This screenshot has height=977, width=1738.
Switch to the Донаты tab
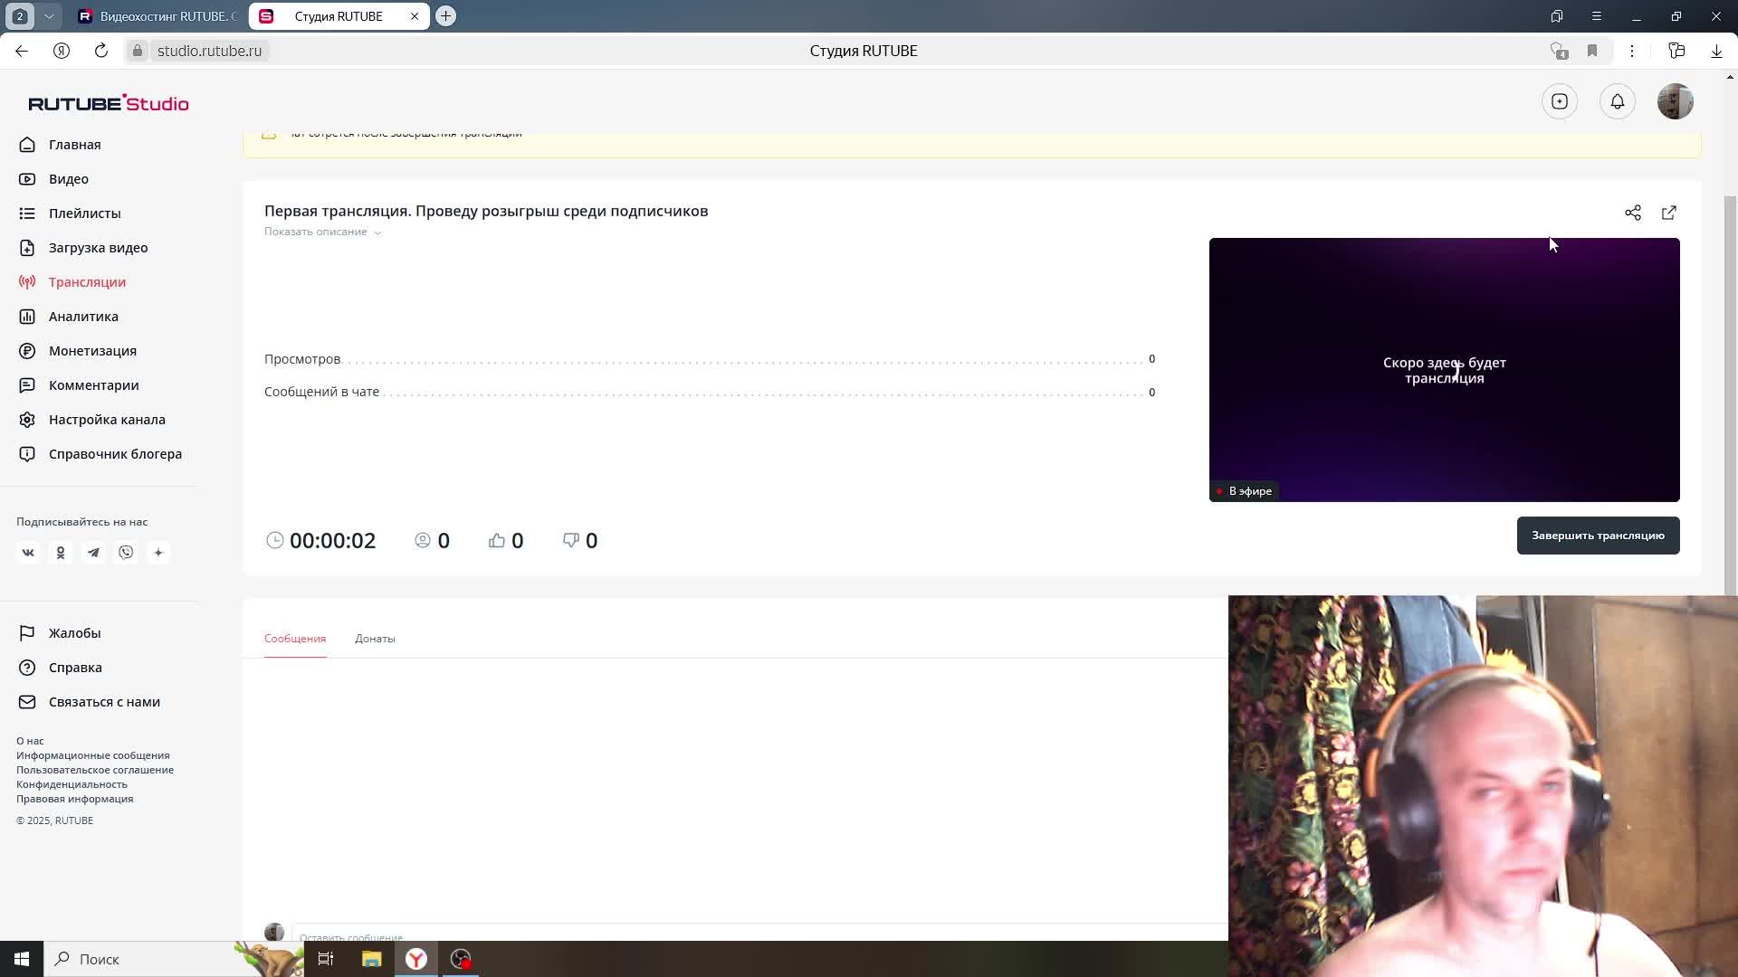(375, 639)
